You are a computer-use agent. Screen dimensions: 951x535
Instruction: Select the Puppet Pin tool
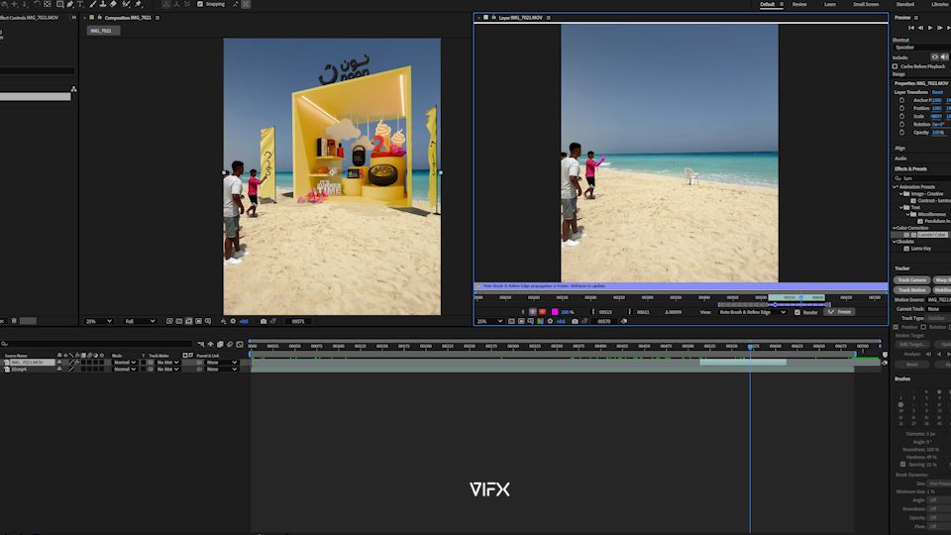tap(139, 4)
